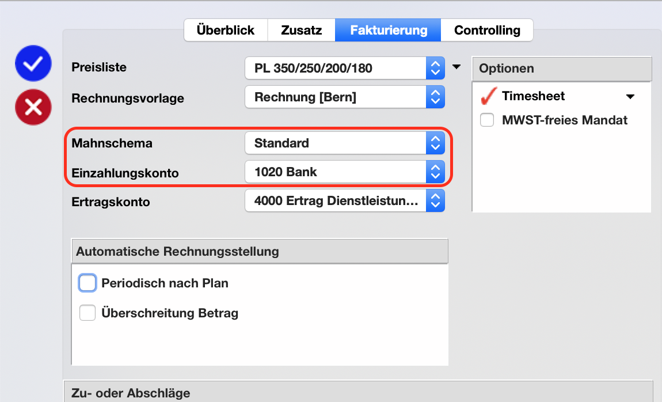Open the Preisliste dropdown
Viewport: 662px width, 402px height.
coord(344,68)
